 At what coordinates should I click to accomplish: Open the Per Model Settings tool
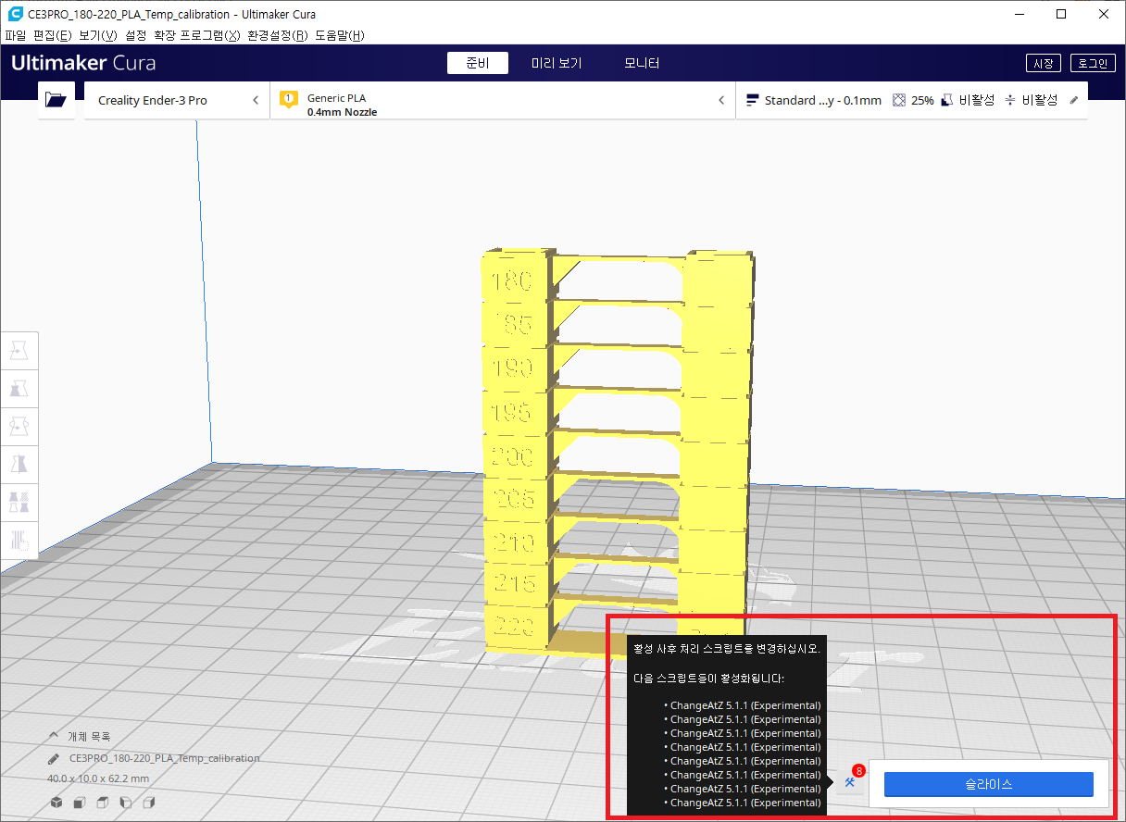point(19,503)
